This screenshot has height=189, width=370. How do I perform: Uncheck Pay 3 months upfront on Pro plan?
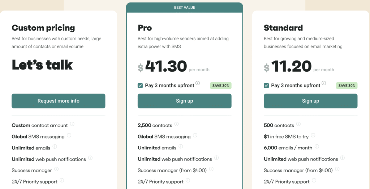click(x=140, y=86)
